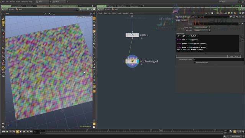The width and height of the screenshot is (245, 138).
Task: Select the attribwrangle1 node
Action: (x=132, y=61)
